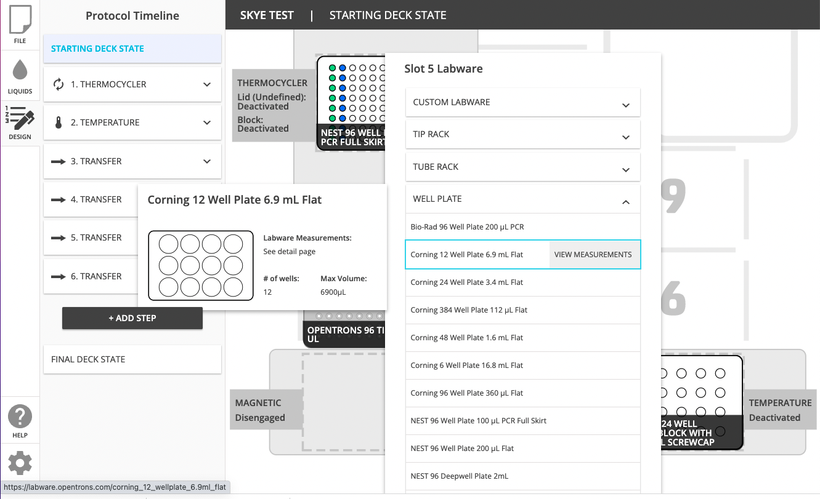
Task: Open the TUBE RACK dropdown
Action: pyautogui.click(x=522, y=166)
